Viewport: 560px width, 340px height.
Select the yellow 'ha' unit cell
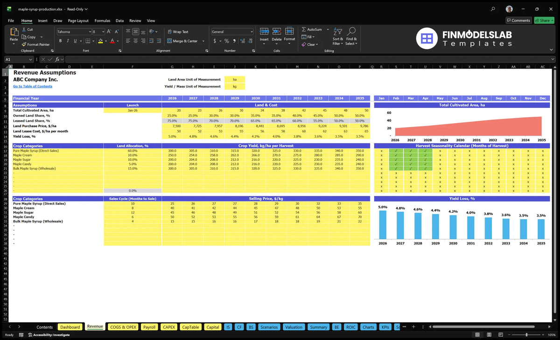(234, 79)
